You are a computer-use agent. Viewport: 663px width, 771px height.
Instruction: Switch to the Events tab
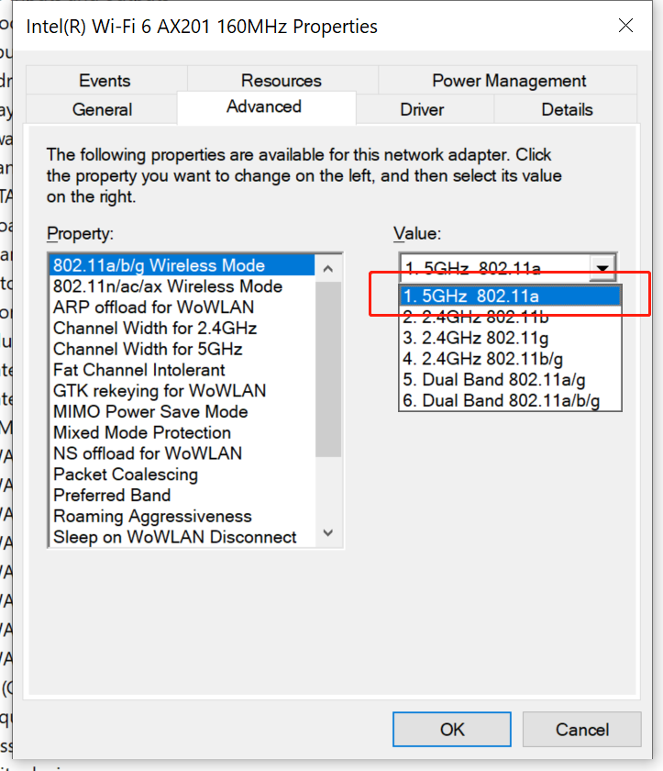105,80
